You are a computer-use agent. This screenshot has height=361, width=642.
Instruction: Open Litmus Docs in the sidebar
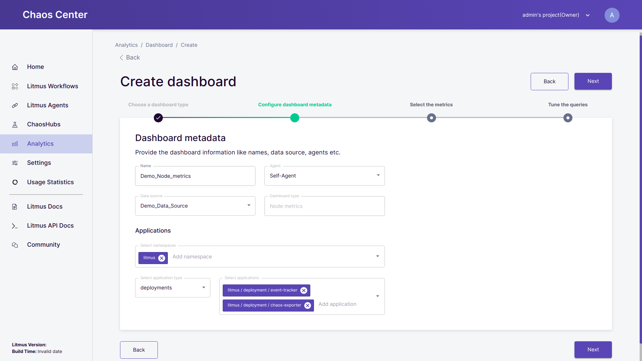pyautogui.click(x=44, y=207)
